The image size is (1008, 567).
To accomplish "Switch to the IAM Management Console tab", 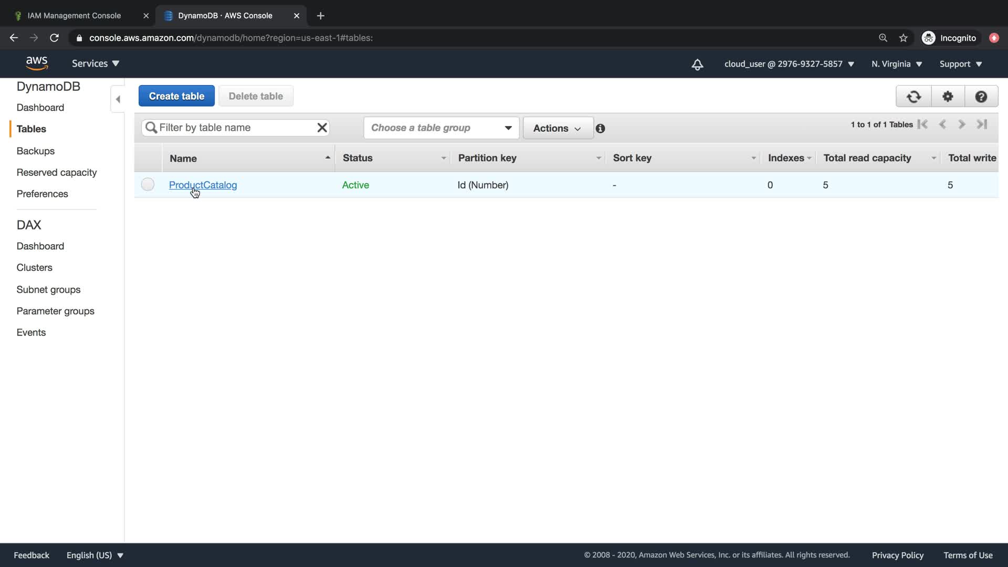I will click(x=74, y=16).
